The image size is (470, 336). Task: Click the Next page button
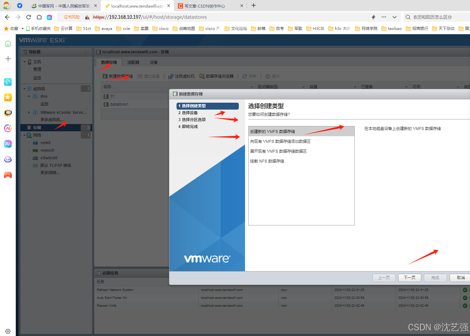point(410,278)
